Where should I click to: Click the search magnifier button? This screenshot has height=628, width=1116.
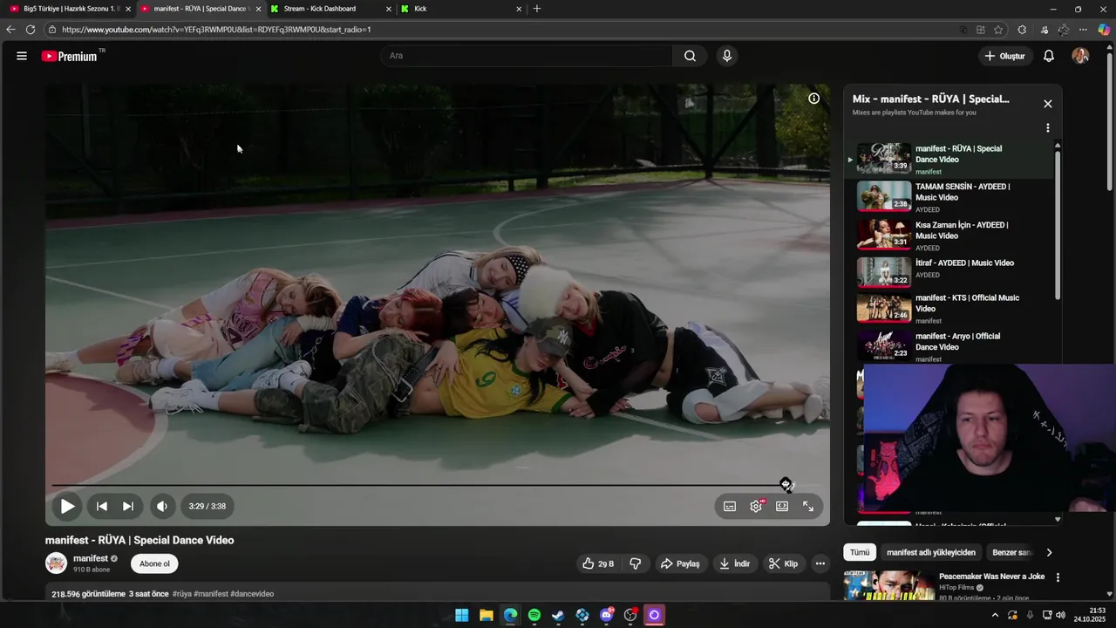tap(690, 56)
